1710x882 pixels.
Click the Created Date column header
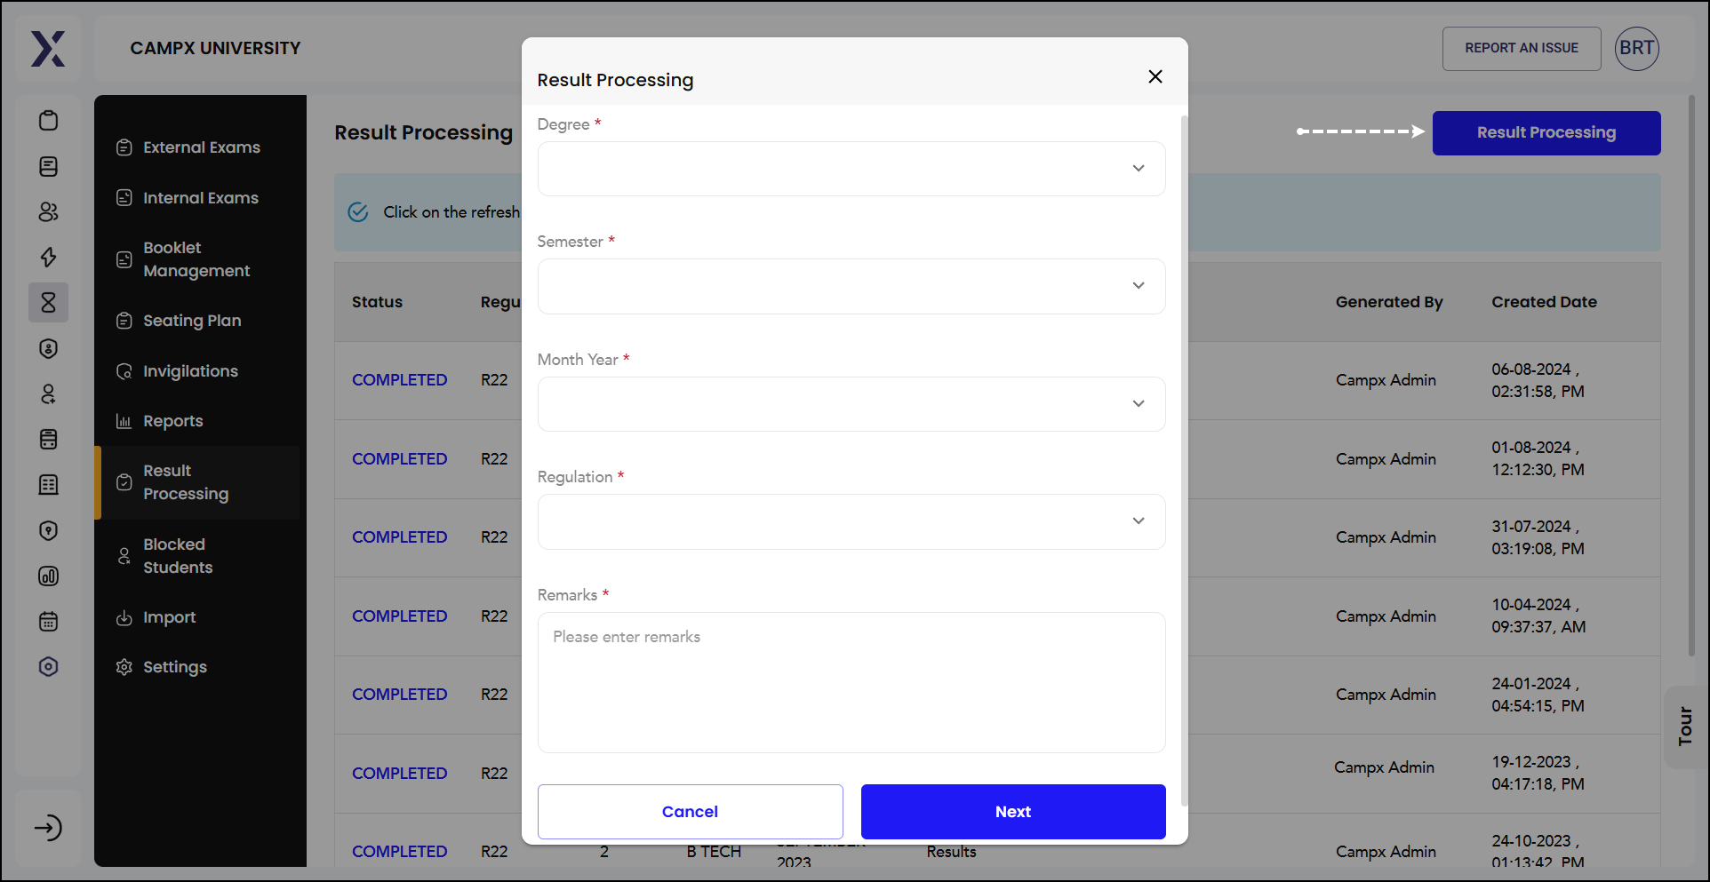click(x=1544, y=302)
